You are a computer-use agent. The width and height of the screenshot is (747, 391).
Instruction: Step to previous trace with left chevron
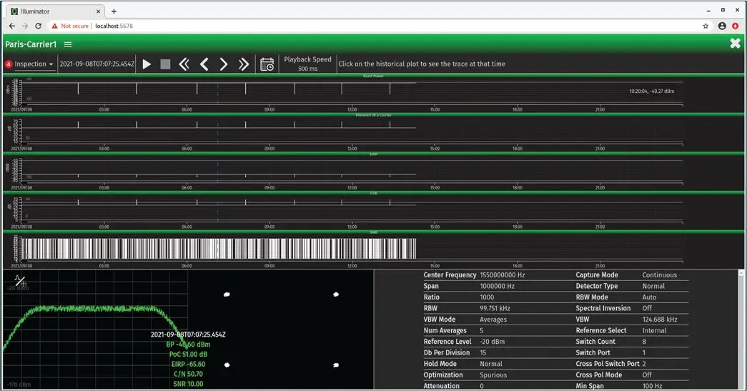pyautogui.click(x=204, y=64)
